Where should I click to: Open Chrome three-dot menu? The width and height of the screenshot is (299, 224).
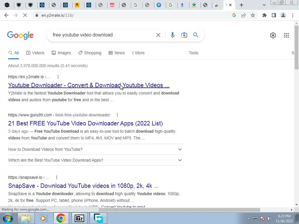pyautogui.click(x=293, y=15)
